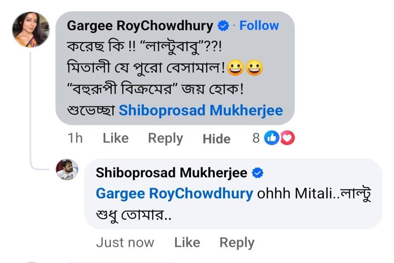Open the reactions list via the count 8
This screenshot has width=394, height=263.
point(256,137)
